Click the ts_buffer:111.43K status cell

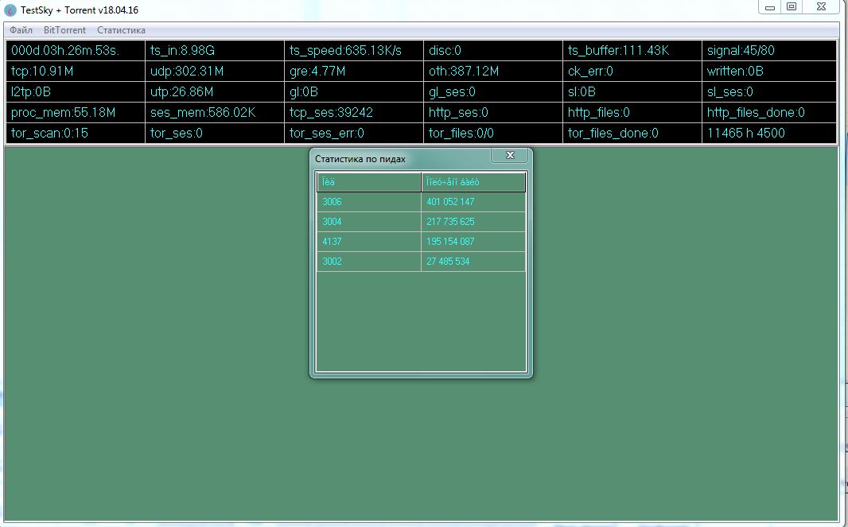click(x=632, y=51)
